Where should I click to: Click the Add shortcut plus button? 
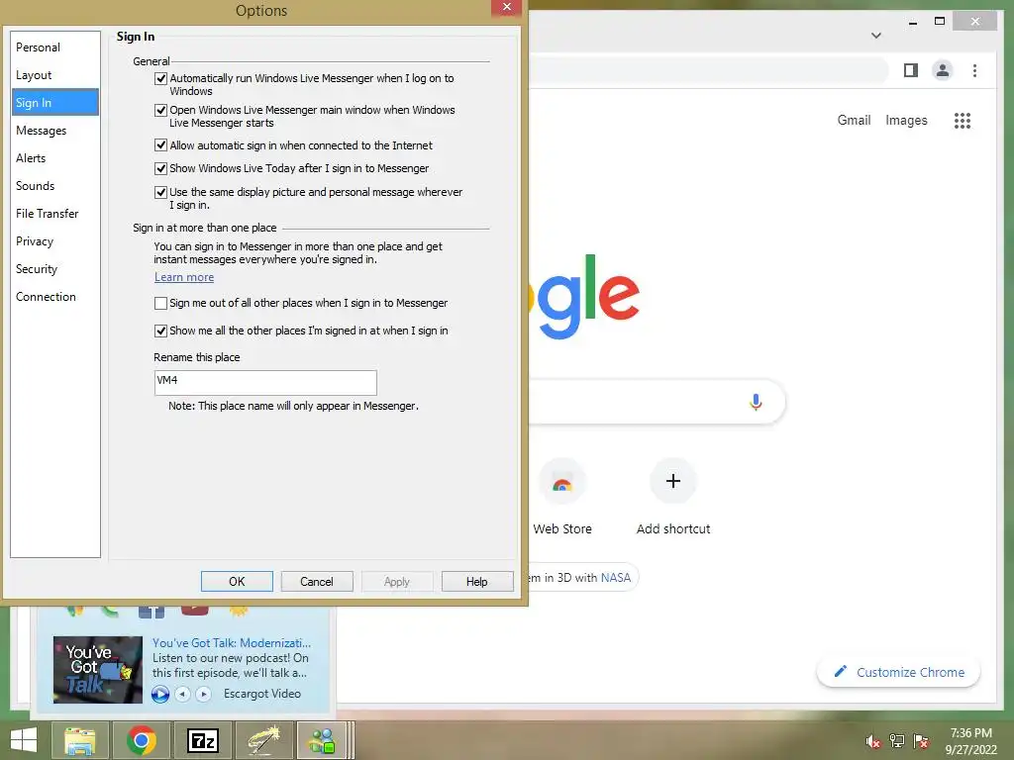(673, 481)
